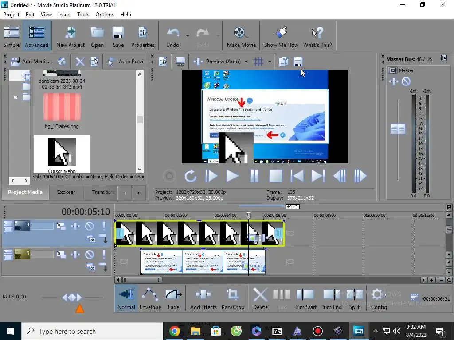Select the bg_1Flakes.png media thumbnail
The image size is (454, 340).
[62, 107]
